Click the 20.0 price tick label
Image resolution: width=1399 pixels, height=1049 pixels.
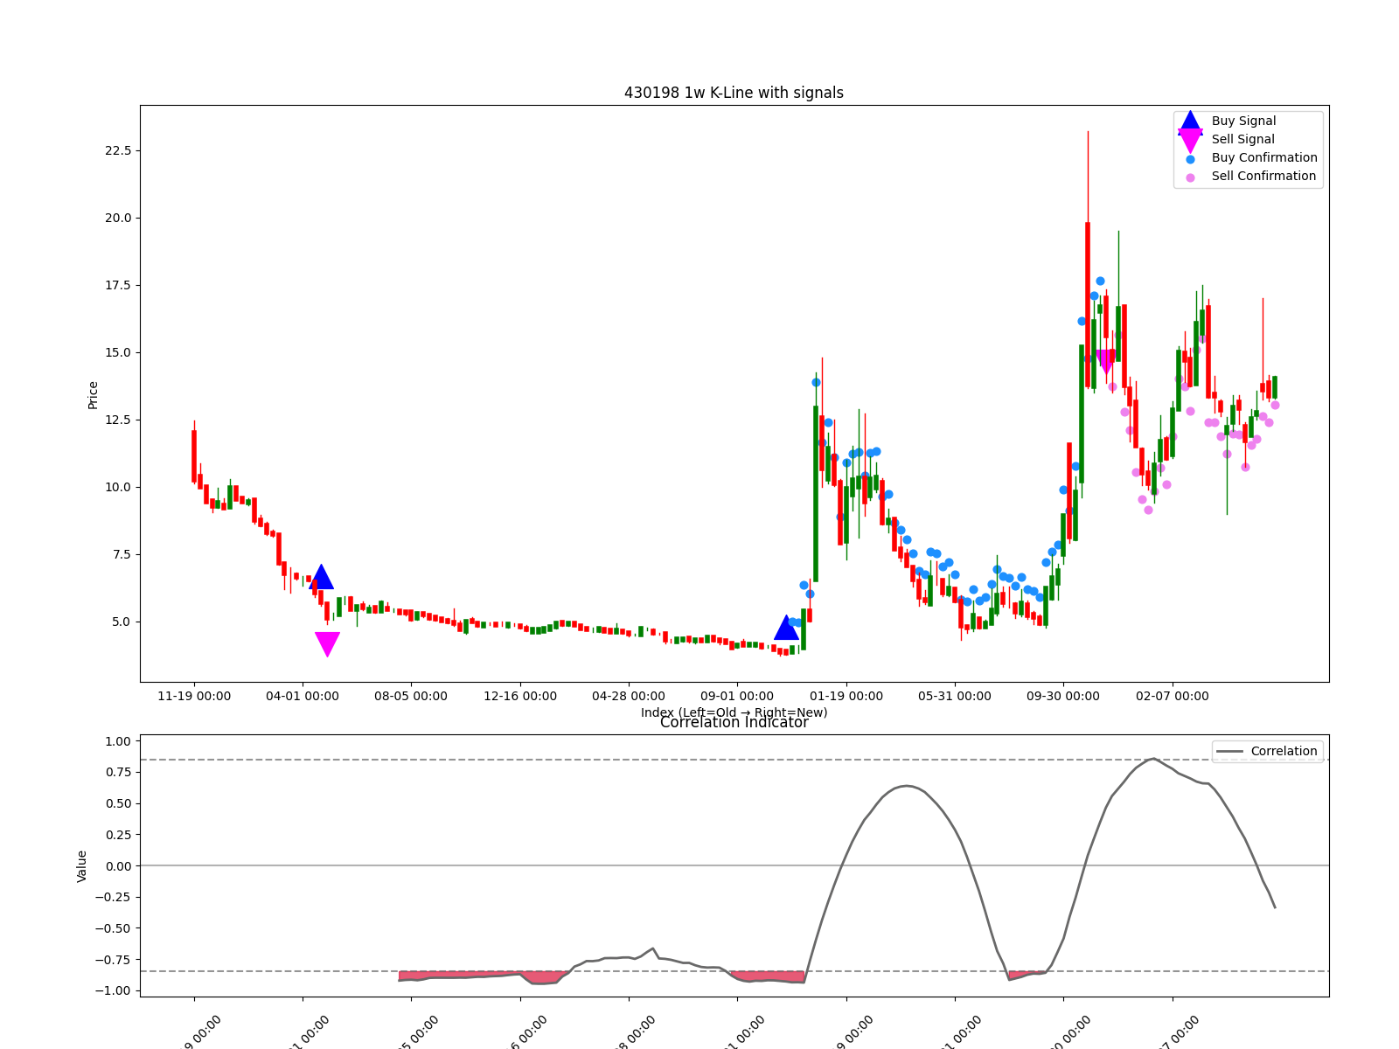point(118,219)
